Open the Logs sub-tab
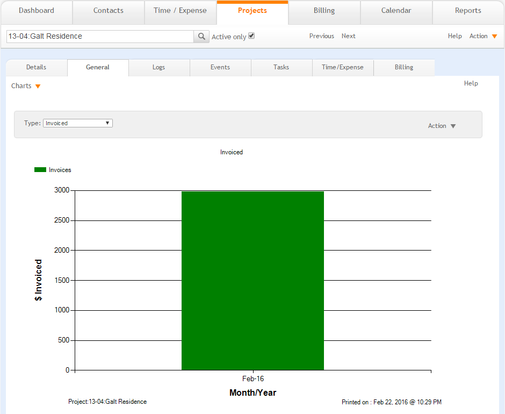505x414 pixels. pyautogui.click(x=159, y=67)
